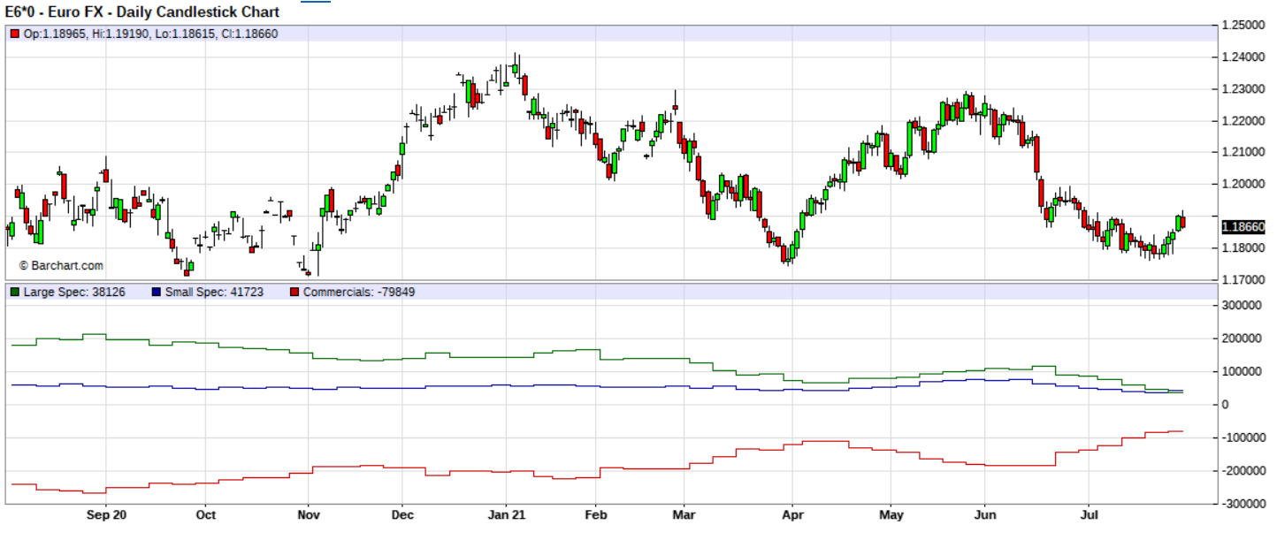Click the 1.18000 price axis label
1277x540 pixels.
1243,248
